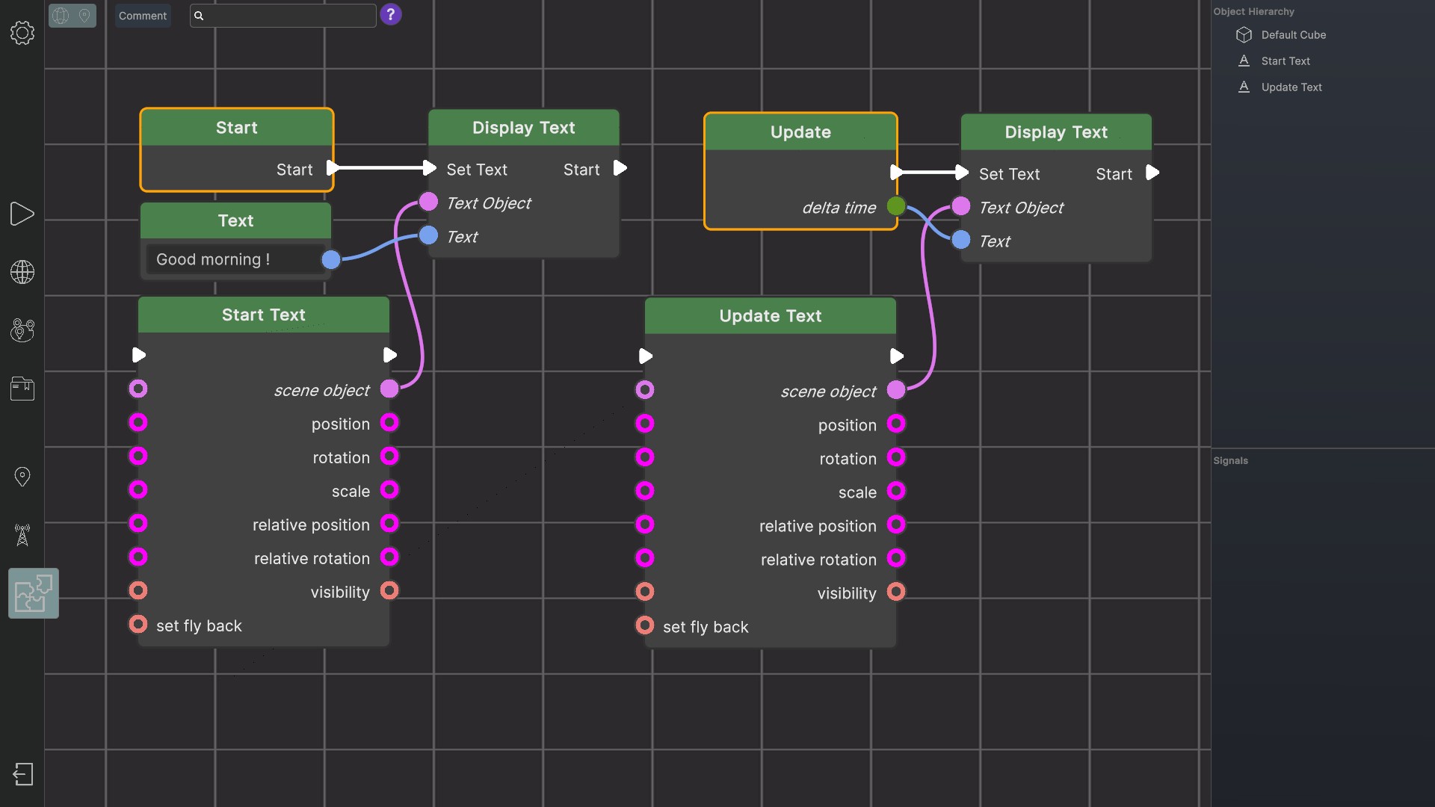1435x807 pixels.
Task: Click 'relative rotation' label in Start Text node
Action: (312, 558)
